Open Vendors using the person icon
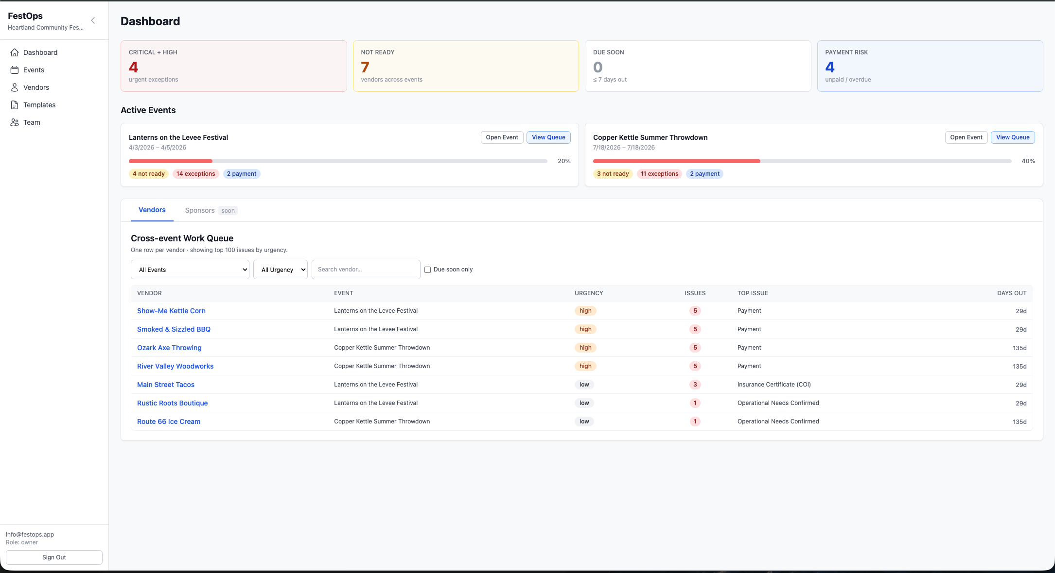The width and height of the screenshot is (1055, 573). [x=15, y=87]
